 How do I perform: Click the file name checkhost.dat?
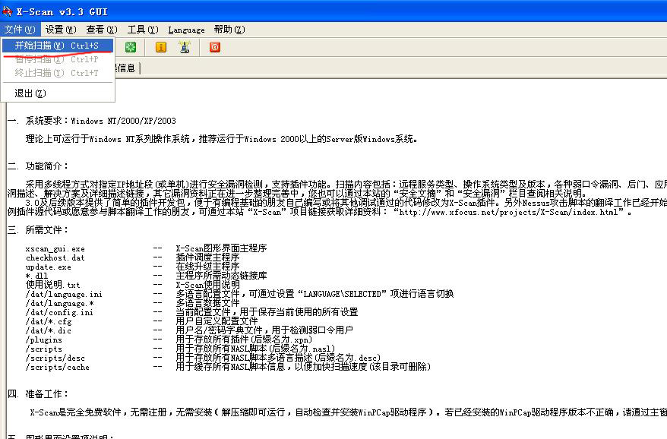[55, 257]
